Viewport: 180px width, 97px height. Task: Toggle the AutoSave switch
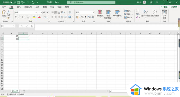coord(13,2)
